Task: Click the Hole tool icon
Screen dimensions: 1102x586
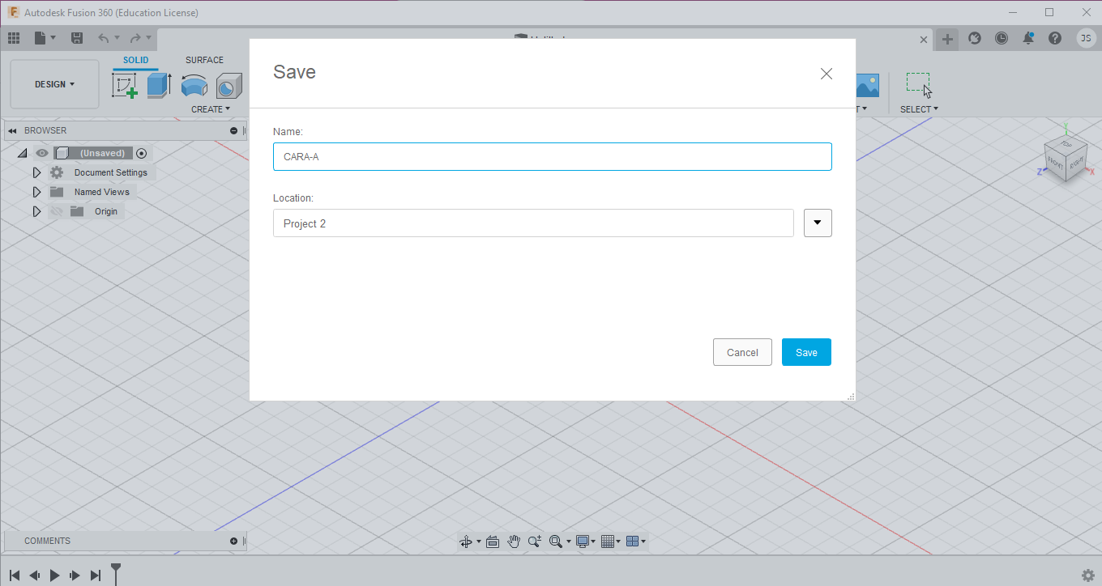Action: (229, 85)
